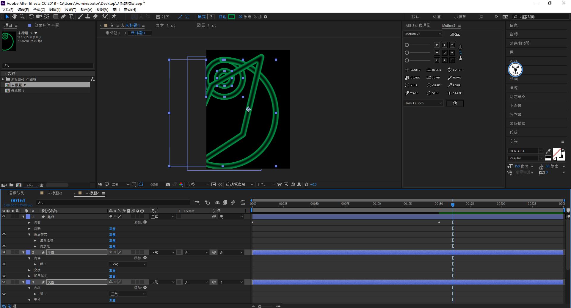
Task: Hide the 路径 layer visibility eye
Action: pos(4,217)
